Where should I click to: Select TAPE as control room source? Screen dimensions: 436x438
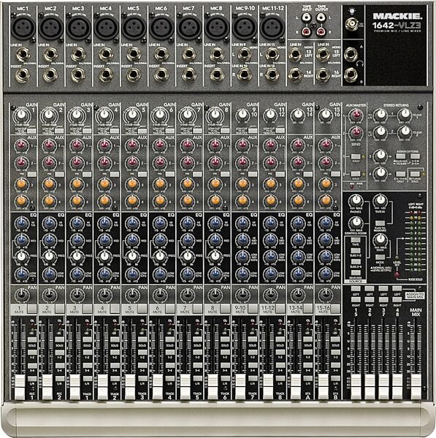pyautogui.click(x=355, y=240)
